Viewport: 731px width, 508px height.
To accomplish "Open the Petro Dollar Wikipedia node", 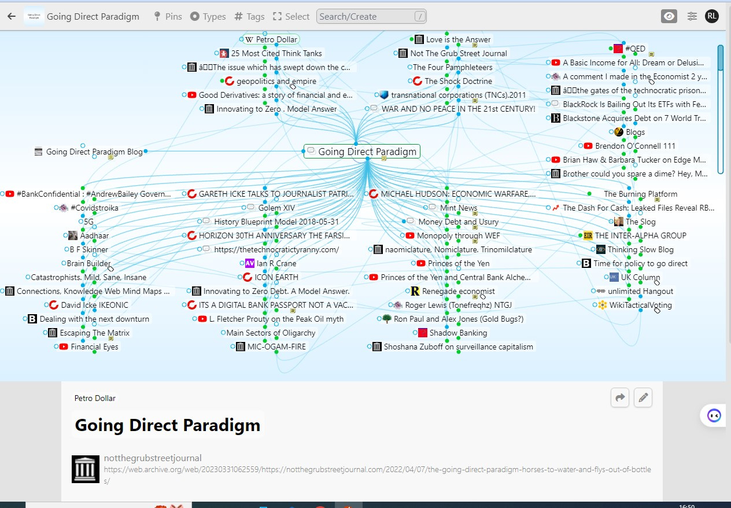I will click(269, 39).
